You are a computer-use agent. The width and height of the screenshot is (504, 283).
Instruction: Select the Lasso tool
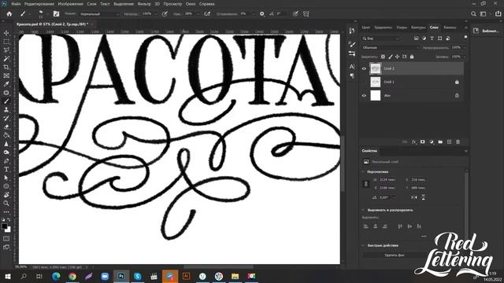coord(6,50)
